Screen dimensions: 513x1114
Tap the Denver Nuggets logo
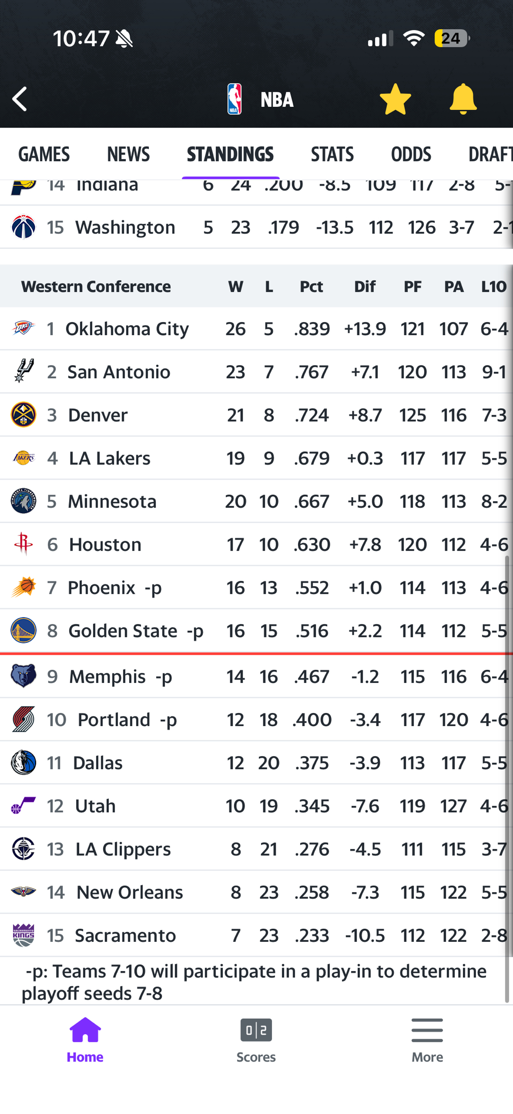[23, 414]
